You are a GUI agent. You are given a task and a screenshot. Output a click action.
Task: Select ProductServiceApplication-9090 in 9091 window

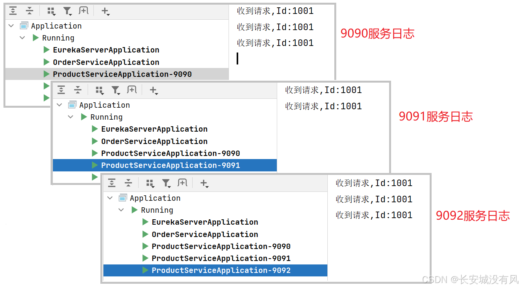pos(165,153)
